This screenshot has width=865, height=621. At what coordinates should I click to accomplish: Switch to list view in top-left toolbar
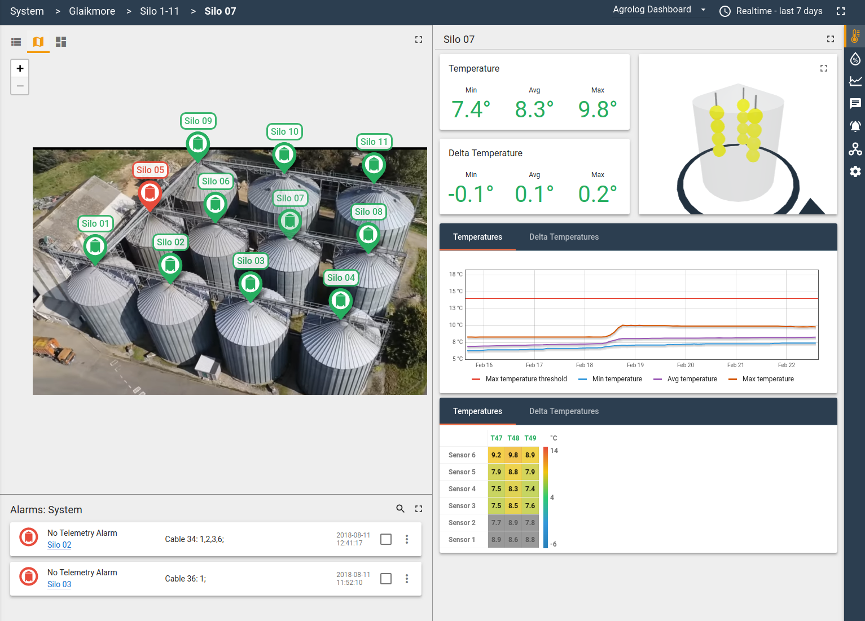pos(16,41)
